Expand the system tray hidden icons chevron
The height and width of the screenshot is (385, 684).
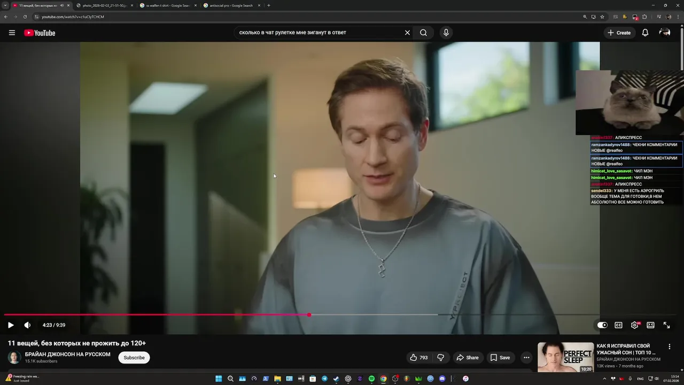(604, 379)
